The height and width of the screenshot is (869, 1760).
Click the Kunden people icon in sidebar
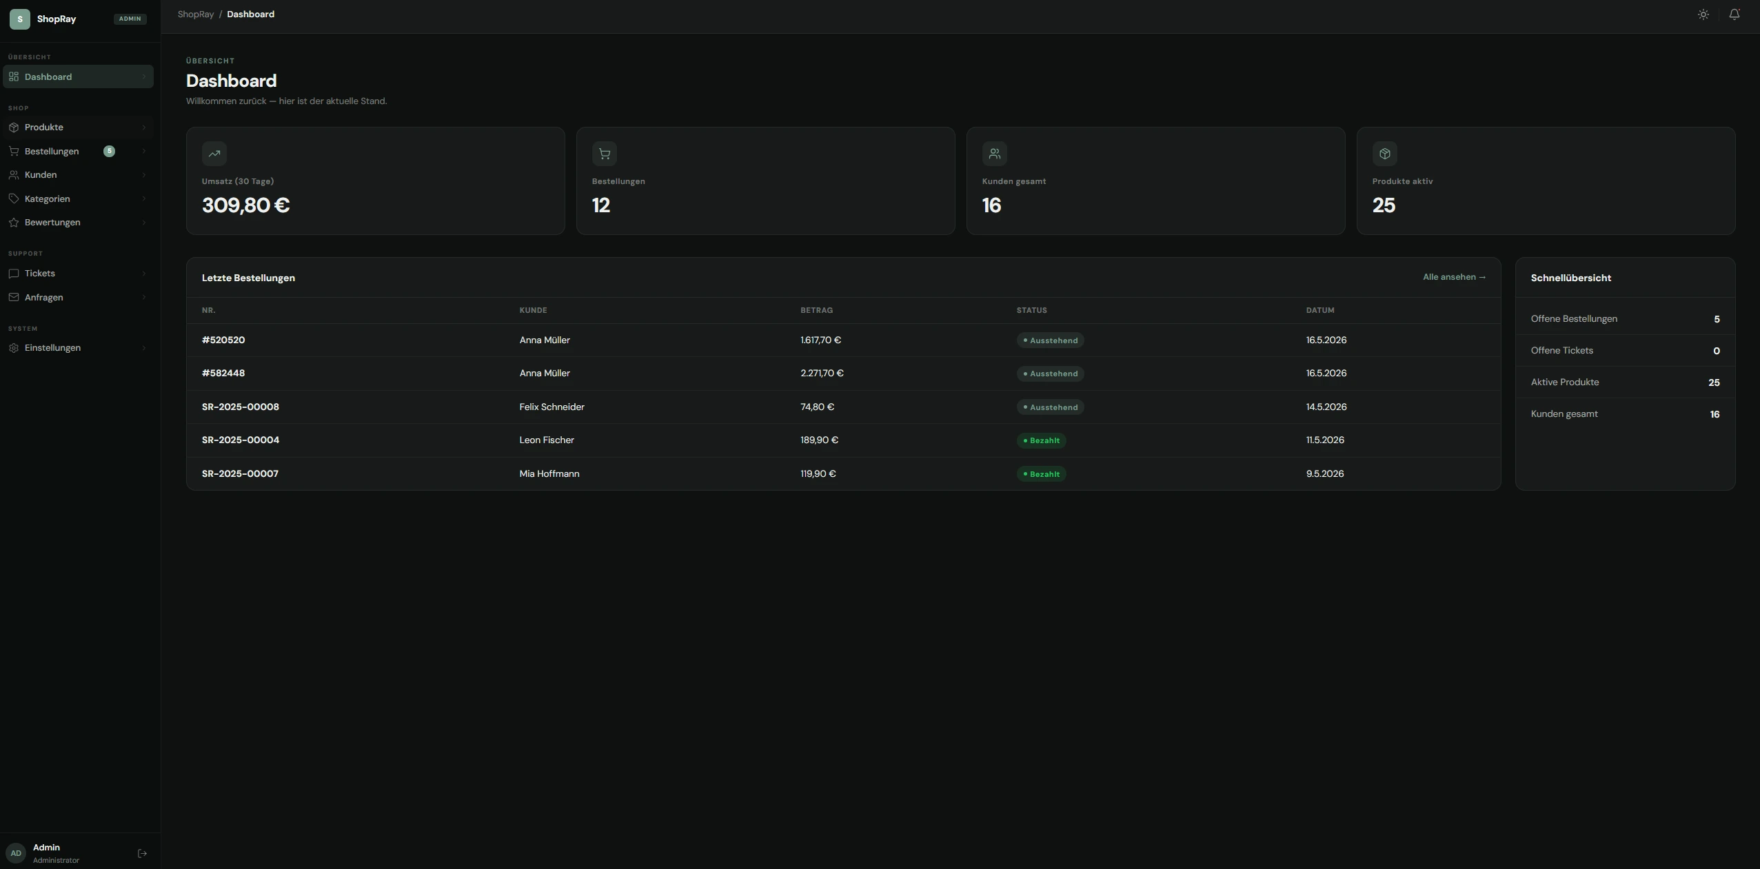pyautogui.click(x=14, y=175)
